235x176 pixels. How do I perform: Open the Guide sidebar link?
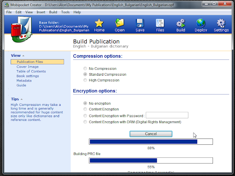[x=21, y=85]
